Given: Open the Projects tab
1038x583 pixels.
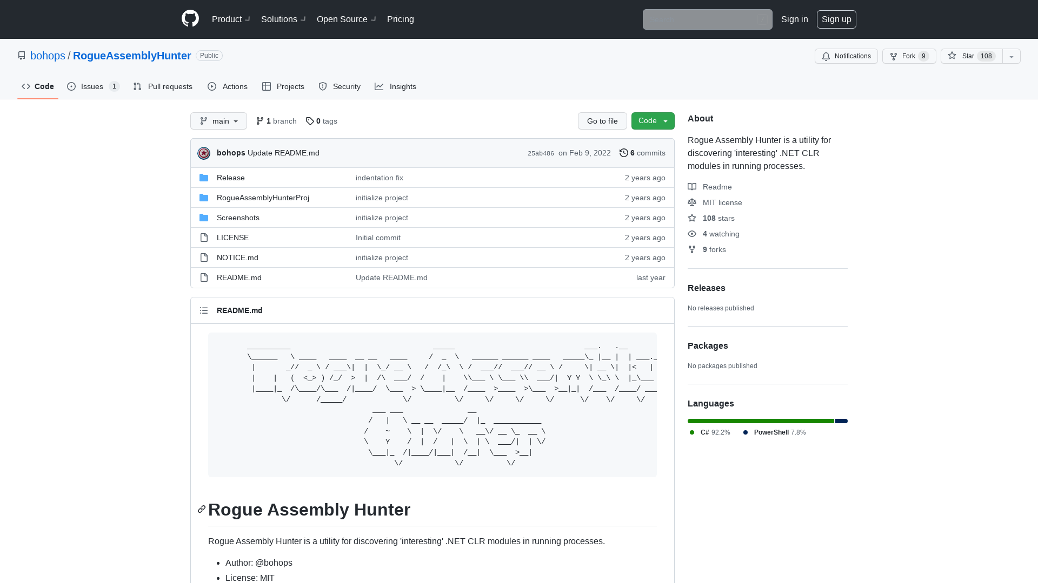Looking at the screenshot, I should coord(283,86).
